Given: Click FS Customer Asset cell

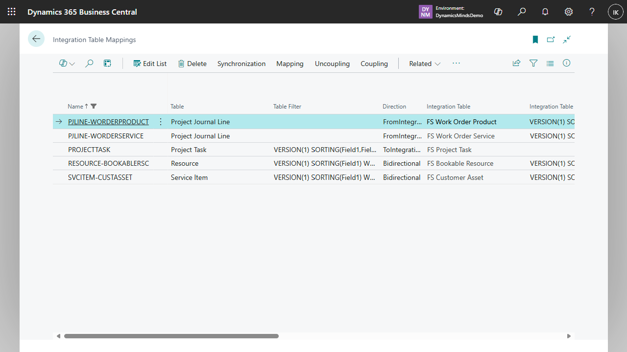Looking at the screenshot, I should [x=455, y=177].
